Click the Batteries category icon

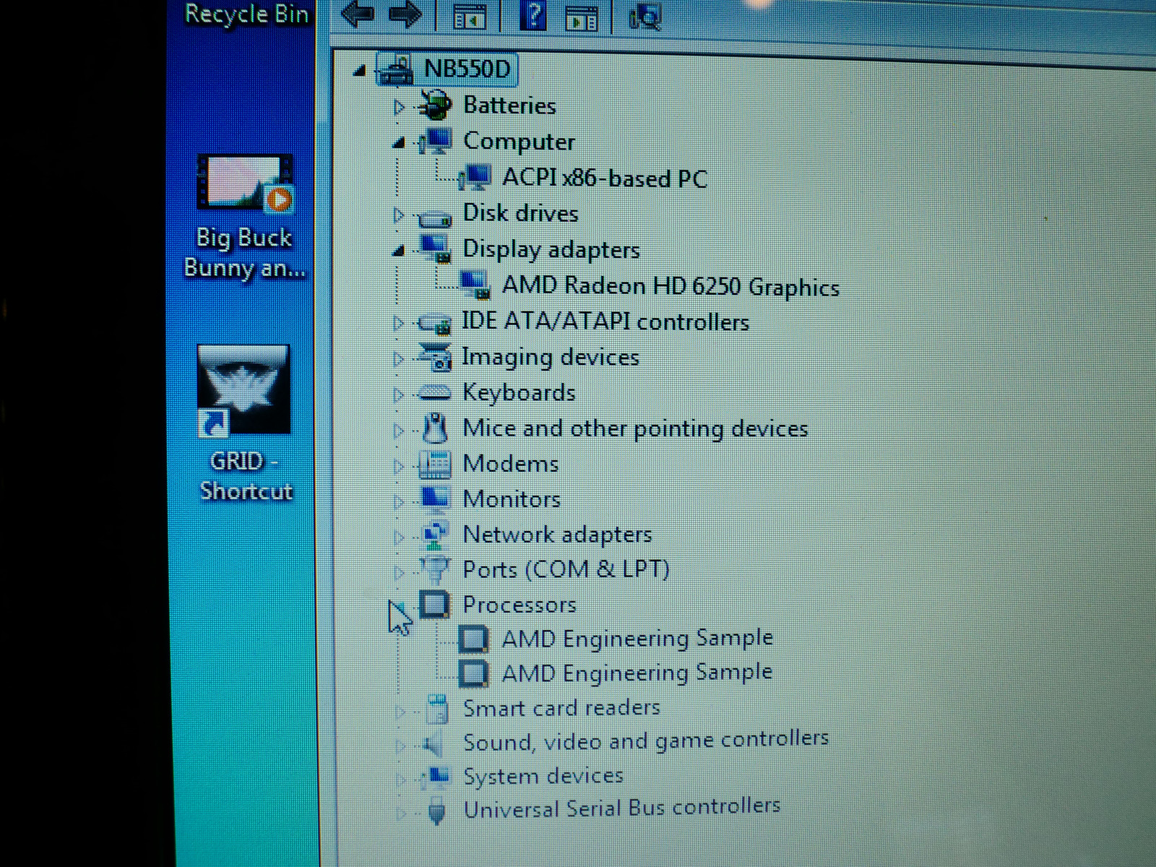click(x=436, y=105)
